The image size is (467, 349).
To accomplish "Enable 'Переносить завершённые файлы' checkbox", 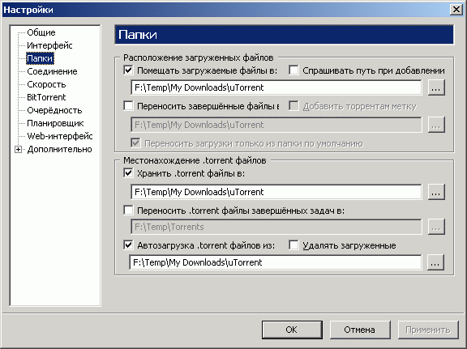I will point(128,105).
